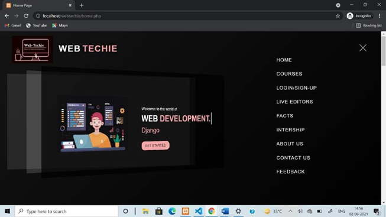
Task: Open a new tab with the plus icon
Action: pos(82,5)
